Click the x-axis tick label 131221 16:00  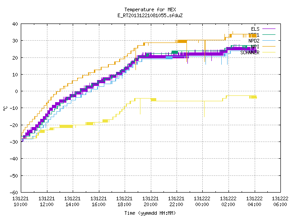click(x=98, y=202)
